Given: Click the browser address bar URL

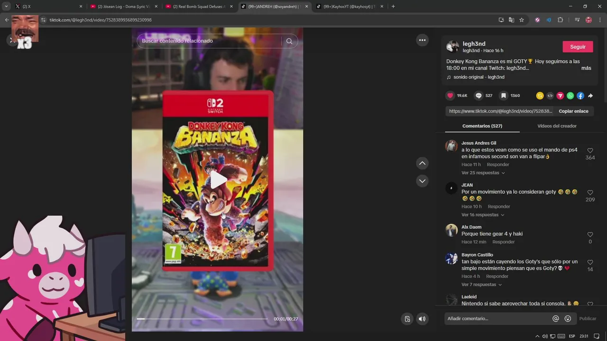Looking at the screenshot, I should point(101,20).
